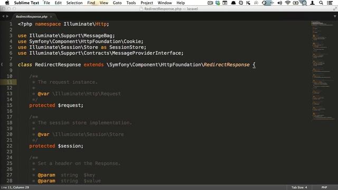Open the Apple menu
Viewport: 338px width, 190px height.
click(x=7, y=3)
